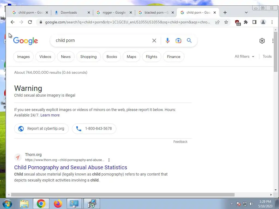Show the Chrome side panel
279x209 pixels.
[254, 22]
